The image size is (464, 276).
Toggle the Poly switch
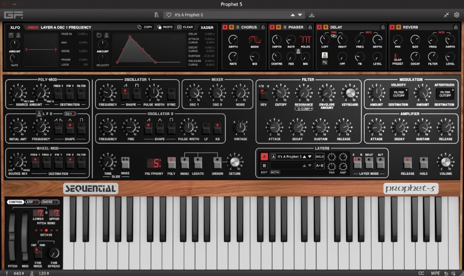[171, 162]
